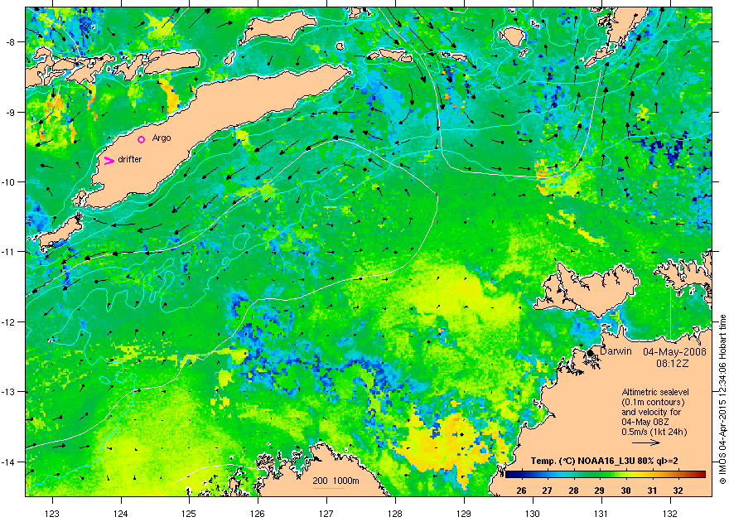Click the longitude axis label 125
This screenshot has height=522, width=729.
tap(189, 514)
